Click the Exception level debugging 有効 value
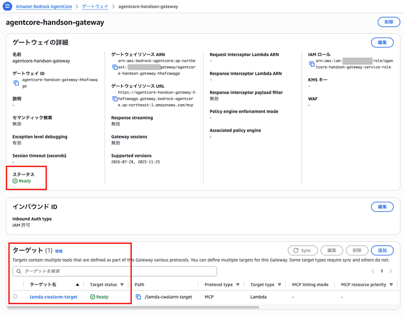Screen dimensions: 404x316 pyautogui.click(x=17, y=143)
